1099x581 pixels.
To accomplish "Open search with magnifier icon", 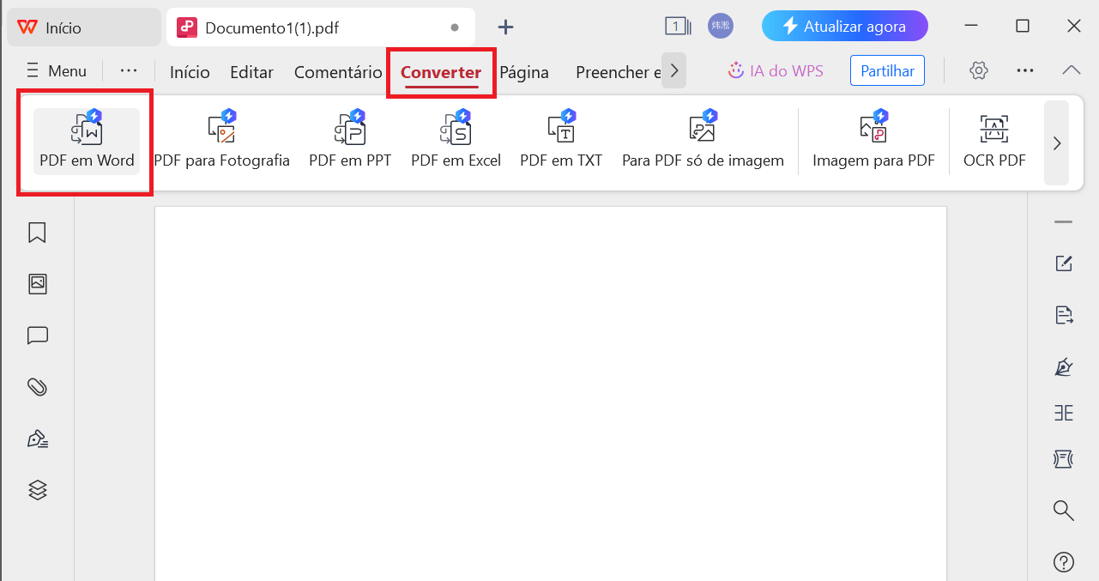I will coord(1064,511).
